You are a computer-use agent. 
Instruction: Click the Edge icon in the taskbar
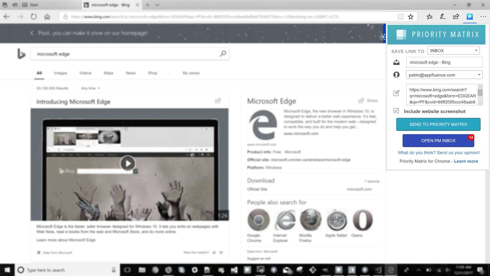point(391,270)
